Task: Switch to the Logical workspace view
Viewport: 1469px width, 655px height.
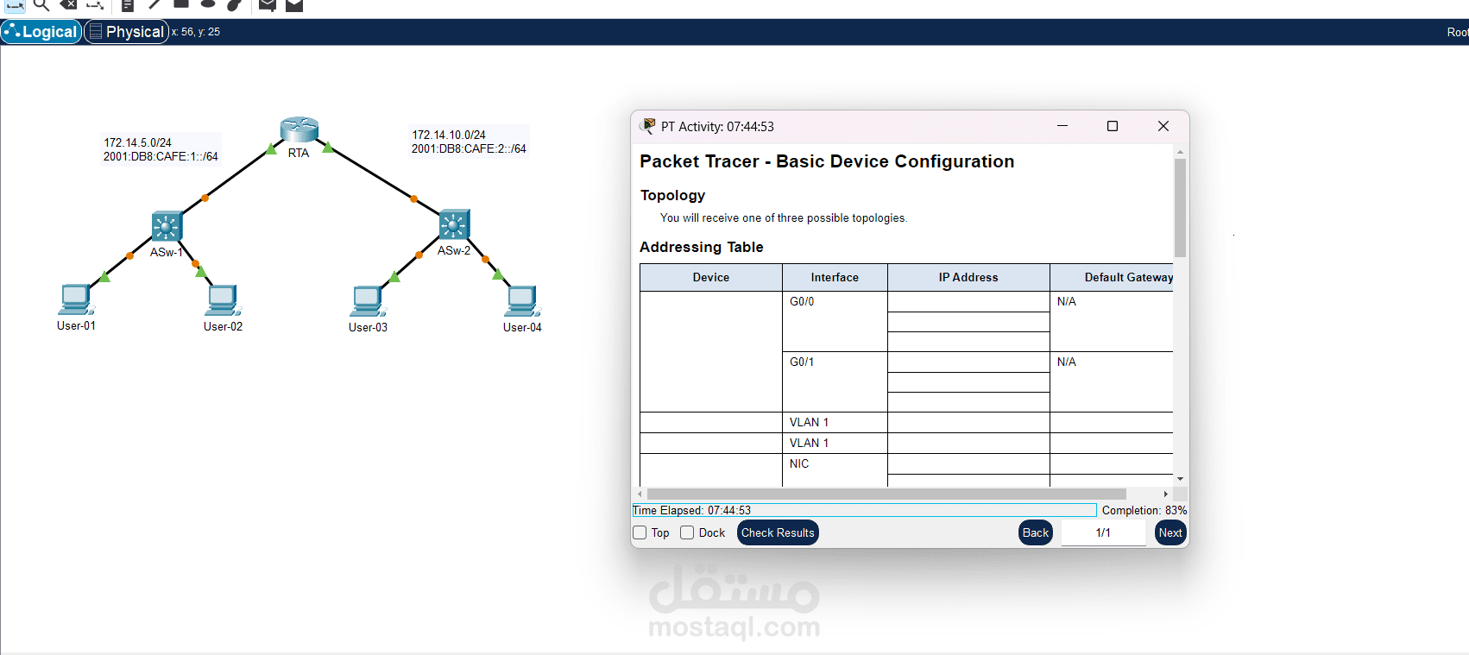Action: pyautogui.click(x=41, y=32)
